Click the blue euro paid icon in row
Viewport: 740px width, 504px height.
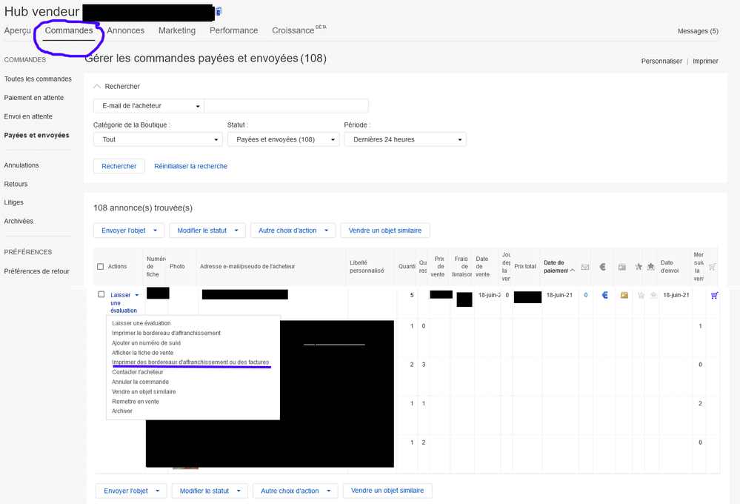(605, 295)
